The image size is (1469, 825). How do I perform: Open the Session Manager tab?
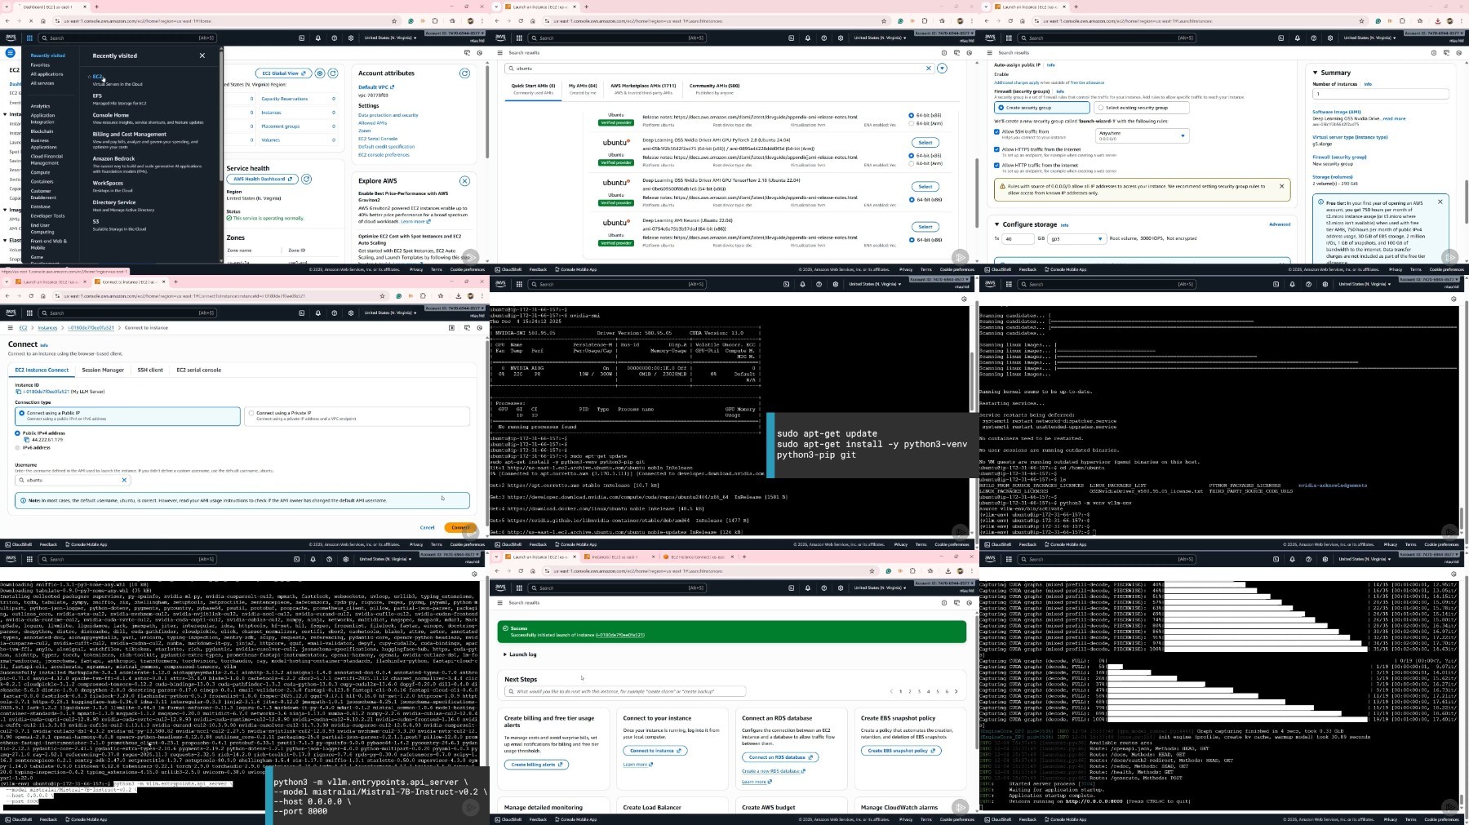[x=103, y=370]
